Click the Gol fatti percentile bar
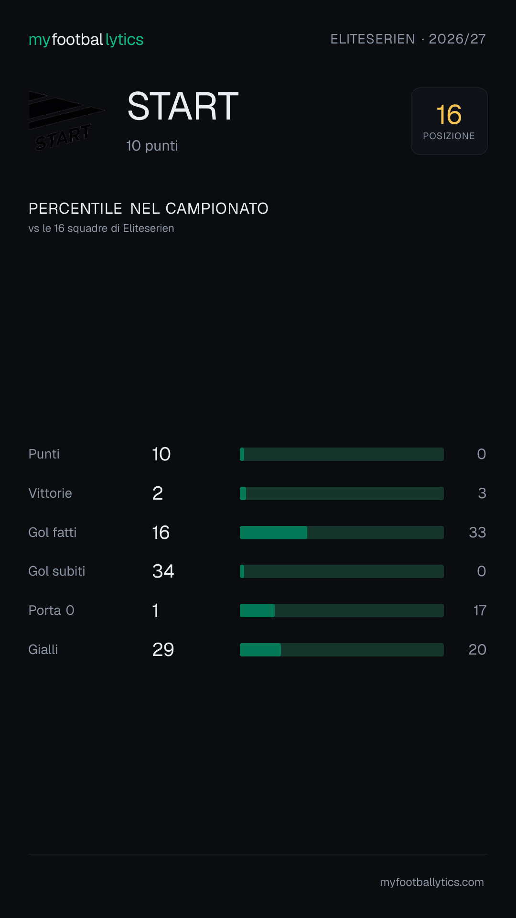This screenshot has width=516, height=918. [x=342, y=533]
